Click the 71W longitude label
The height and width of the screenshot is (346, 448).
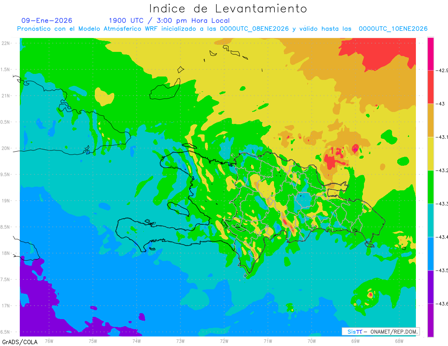point(268,341)
